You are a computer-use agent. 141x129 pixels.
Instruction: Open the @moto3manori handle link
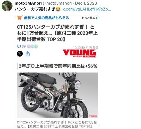[57, 3]
